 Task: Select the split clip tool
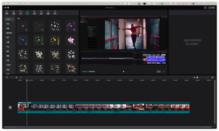click(16, 77)
